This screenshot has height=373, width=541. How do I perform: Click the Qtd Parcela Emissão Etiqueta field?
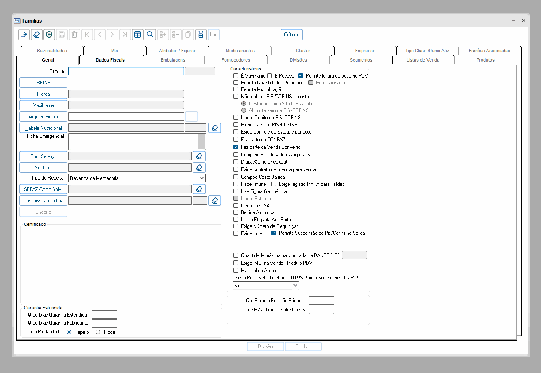[321, 301]
